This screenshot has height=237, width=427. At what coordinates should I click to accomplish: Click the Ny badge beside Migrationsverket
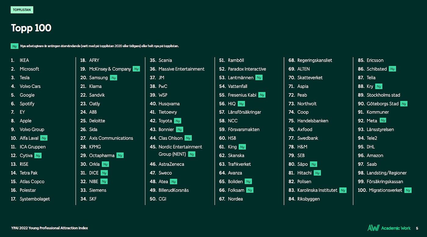[408, 190]
